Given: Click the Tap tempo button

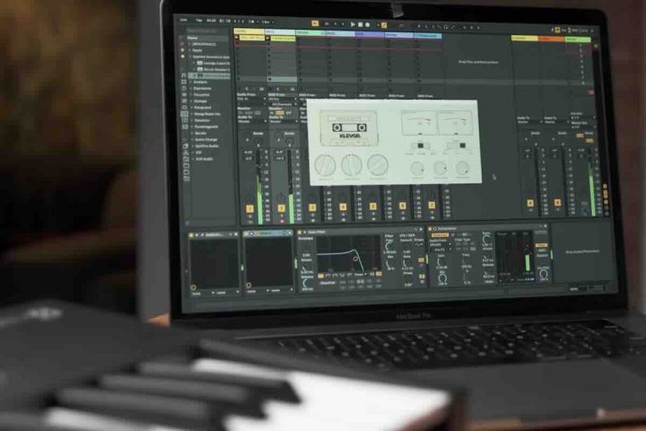Looking at the screenshot, I should click(199, 20).
